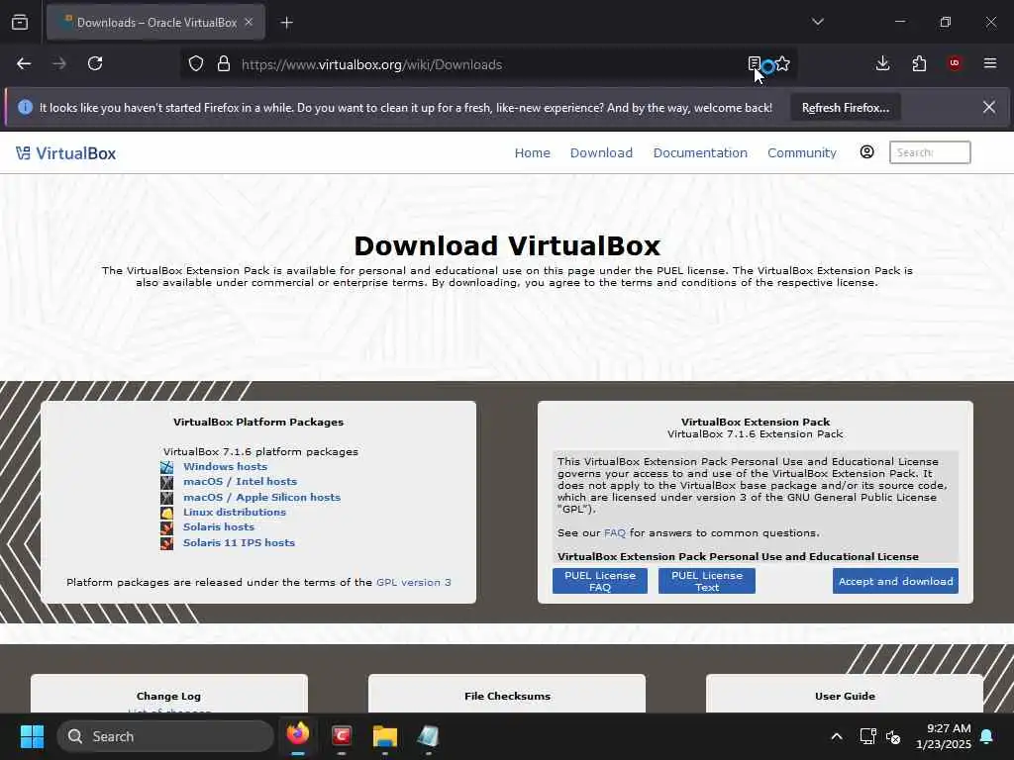Open the notepad-style app in taskbar
This screenshot has width=1014, height=760.
click(428, 735)
